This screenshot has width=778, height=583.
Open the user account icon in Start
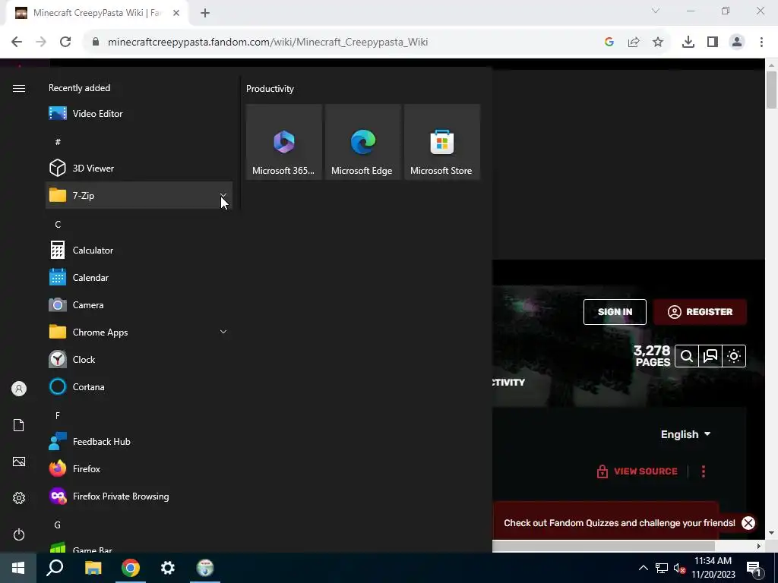[x=19, y=389]
